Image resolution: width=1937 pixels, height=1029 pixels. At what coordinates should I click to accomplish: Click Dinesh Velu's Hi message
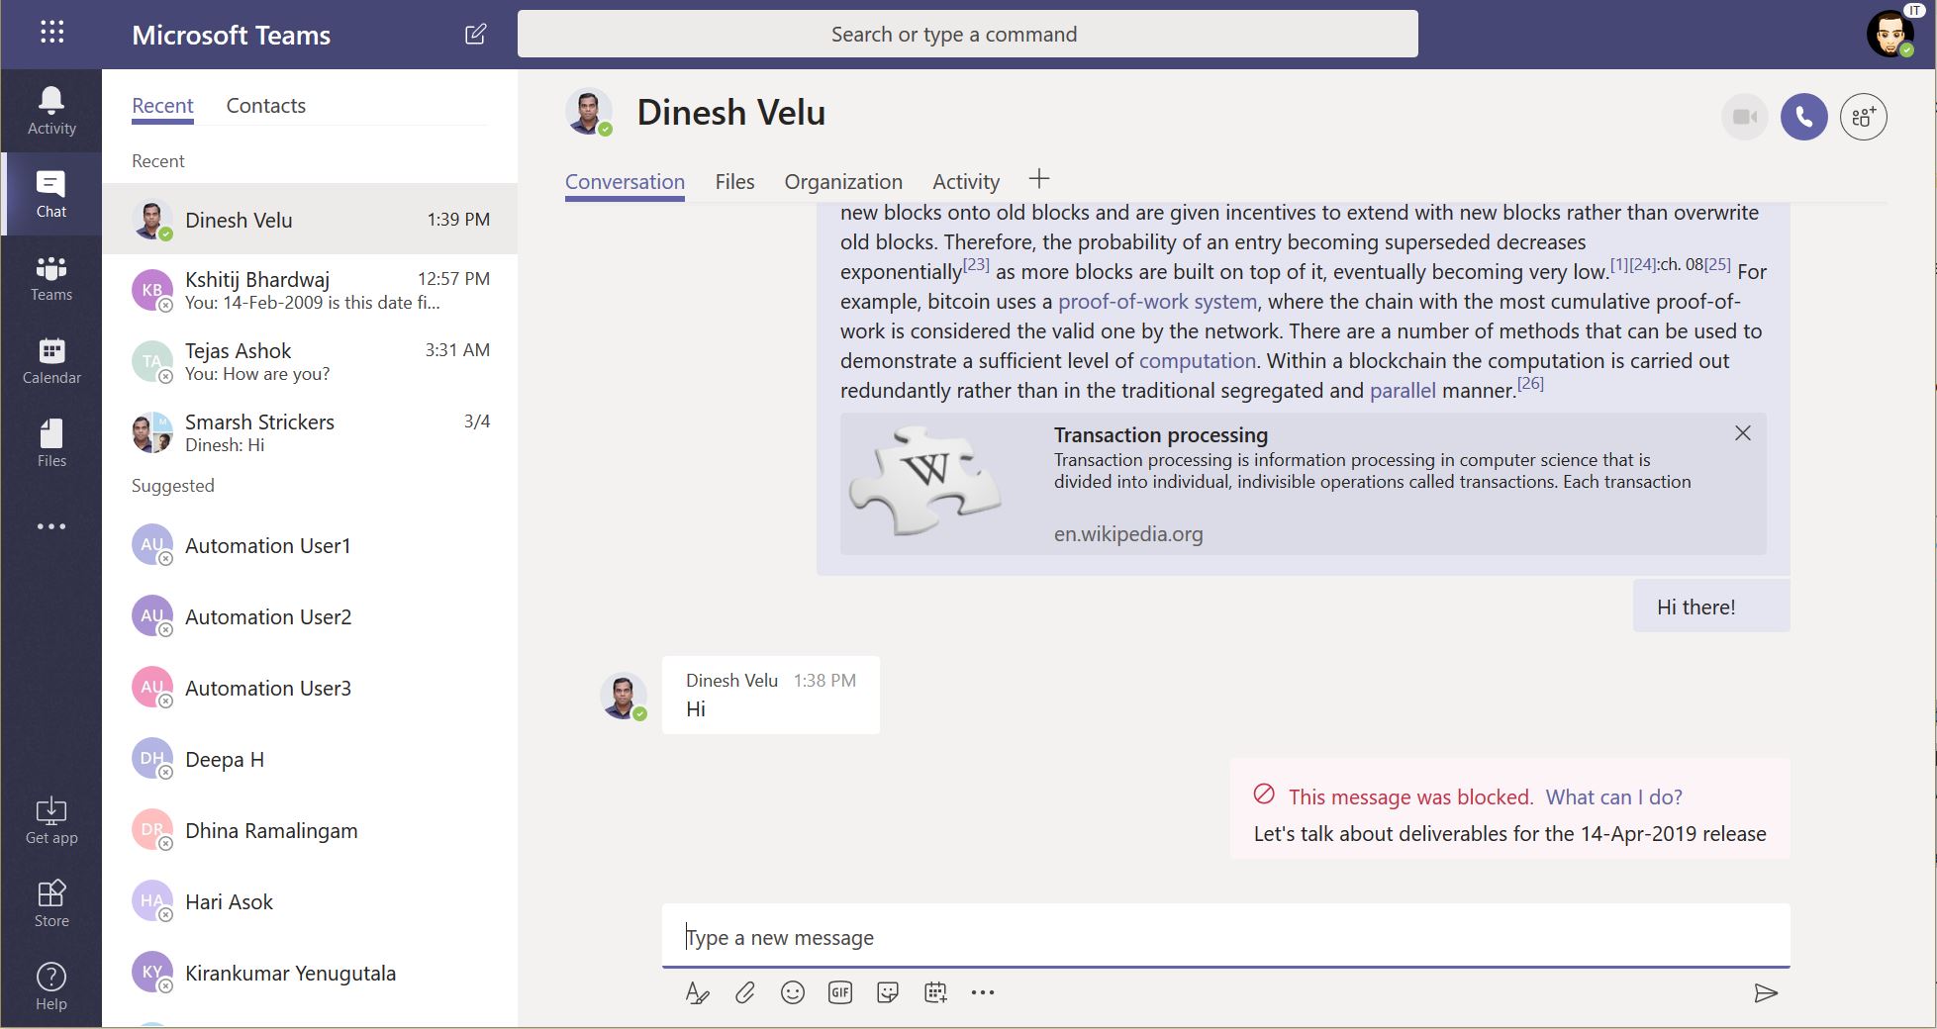click(770, 695)
